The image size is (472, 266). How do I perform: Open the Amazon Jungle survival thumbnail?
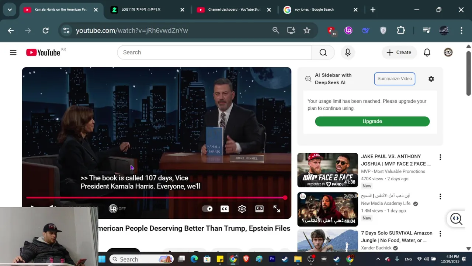327,241
